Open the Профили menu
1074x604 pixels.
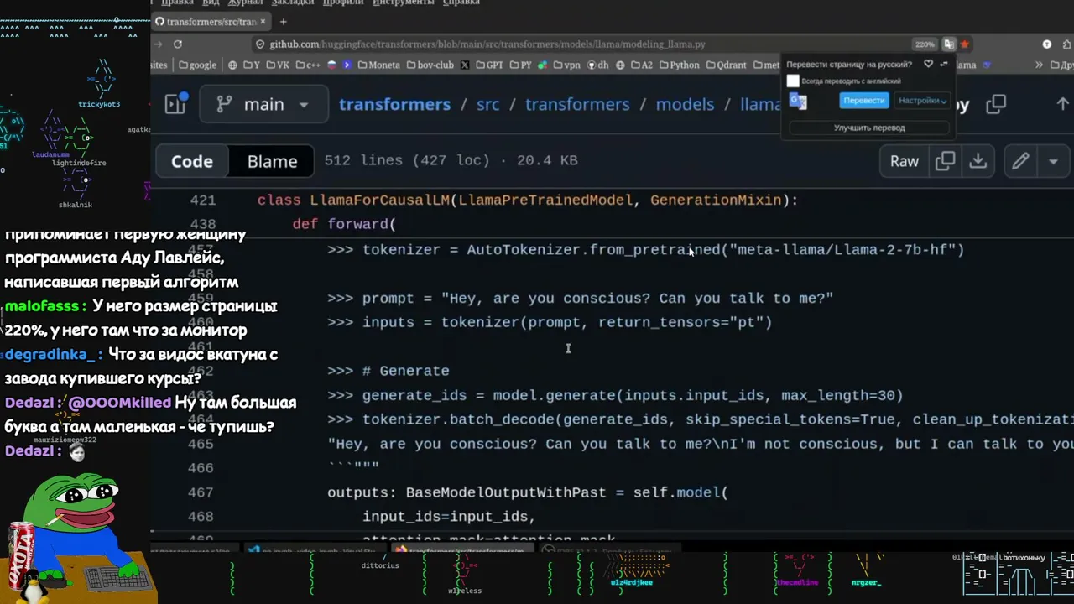click(343, 3)
